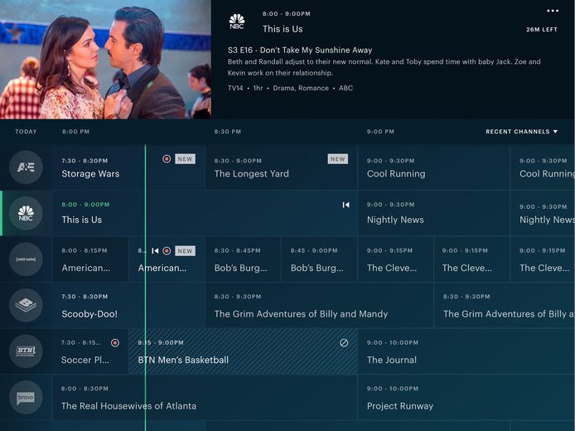Click the 9:00 PM time header
The width and height of the screenshot is (575, 431).
click(x=380, y=131)
